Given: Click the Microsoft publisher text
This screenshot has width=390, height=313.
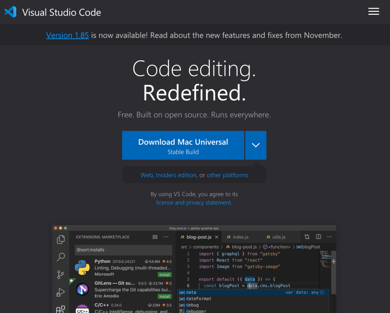Looking at the screenshot, I should [104, 274].
